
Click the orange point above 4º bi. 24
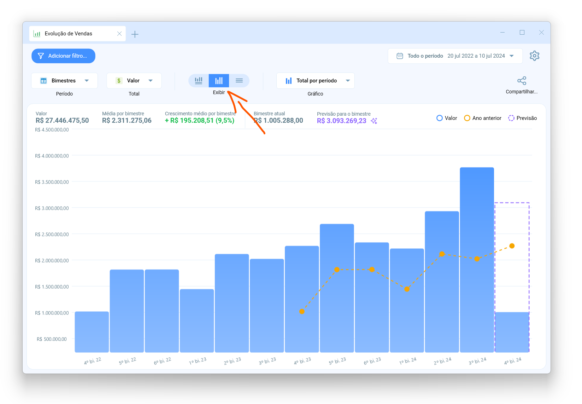click(x=512, y=246)
